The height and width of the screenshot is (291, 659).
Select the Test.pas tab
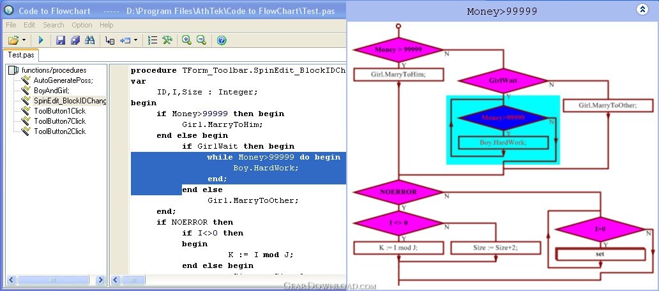(21, 55)
